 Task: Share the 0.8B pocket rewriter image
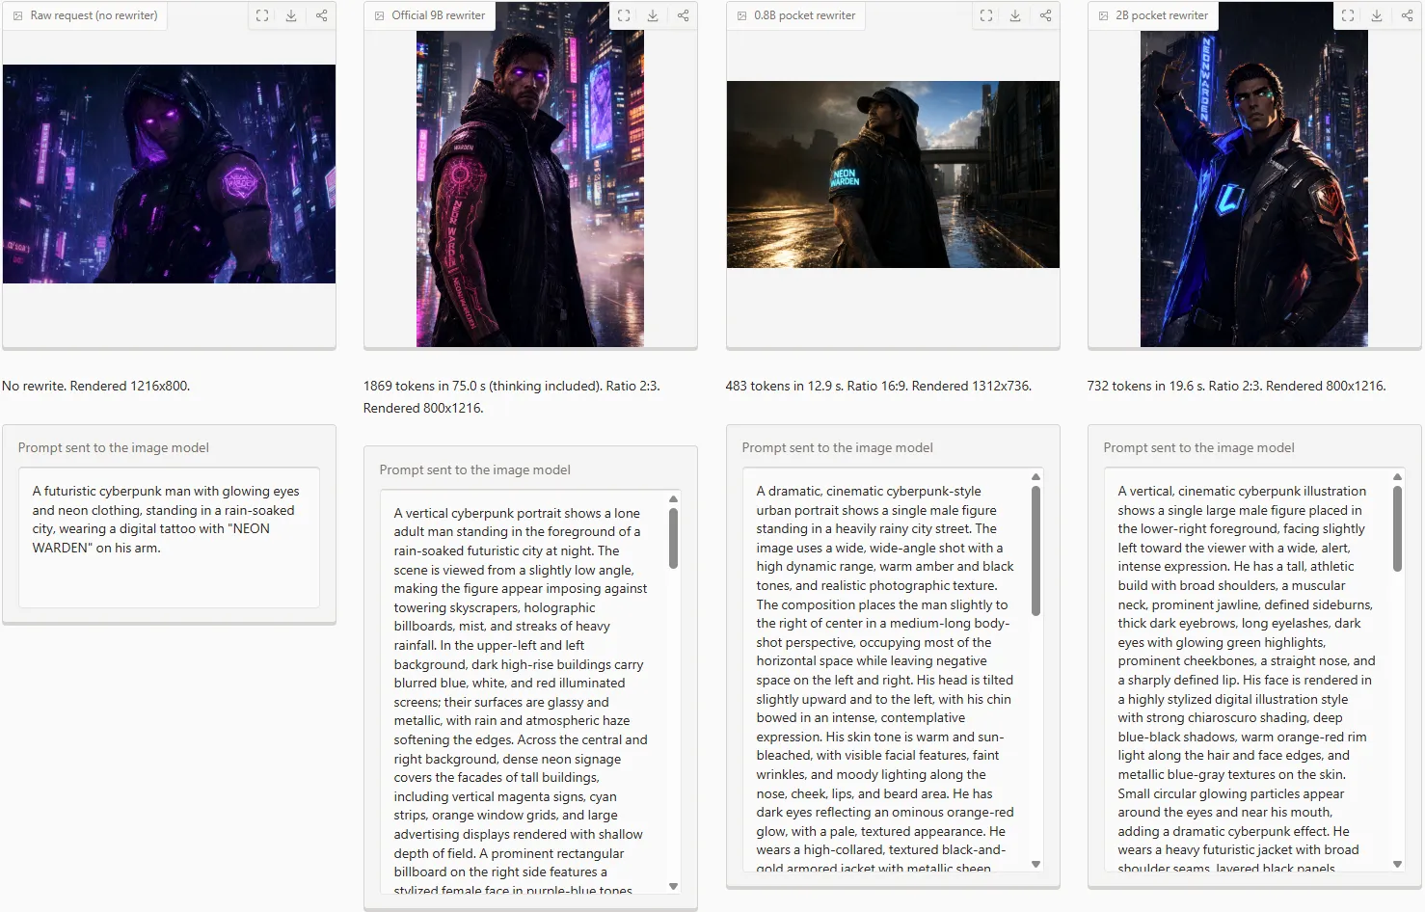(x=1046, y=15)
